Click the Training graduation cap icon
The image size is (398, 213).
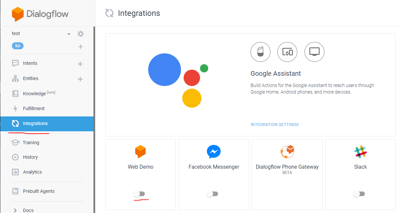(15, 143)
